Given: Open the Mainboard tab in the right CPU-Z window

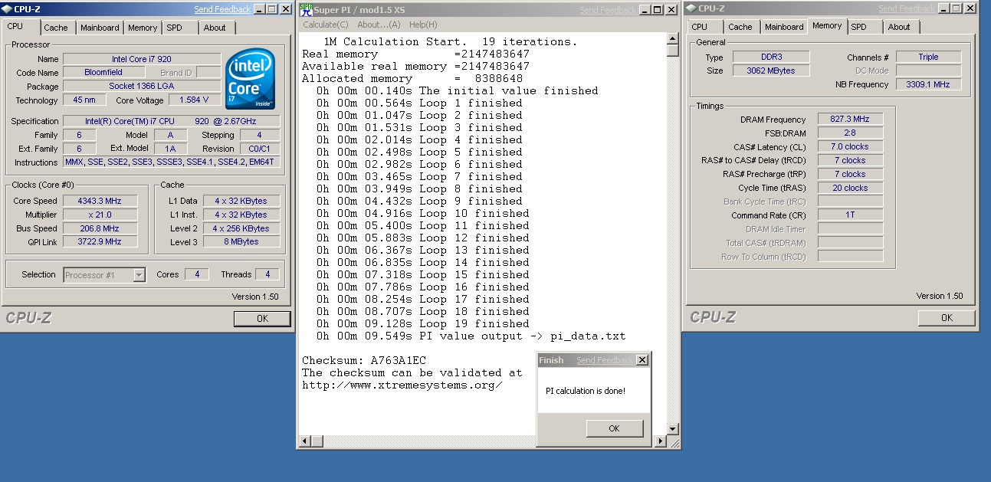Looking at the screenshot, I should click(784, 27).
